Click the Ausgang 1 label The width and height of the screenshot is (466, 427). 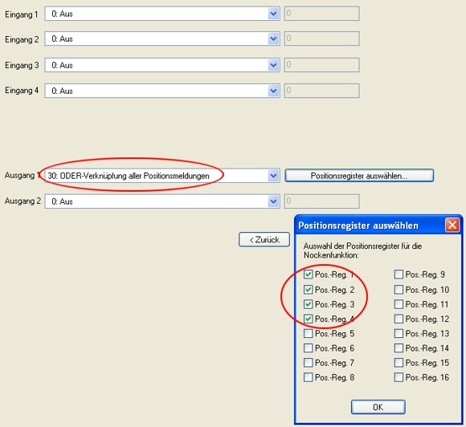pyautogui.click(x=22, y=175)
